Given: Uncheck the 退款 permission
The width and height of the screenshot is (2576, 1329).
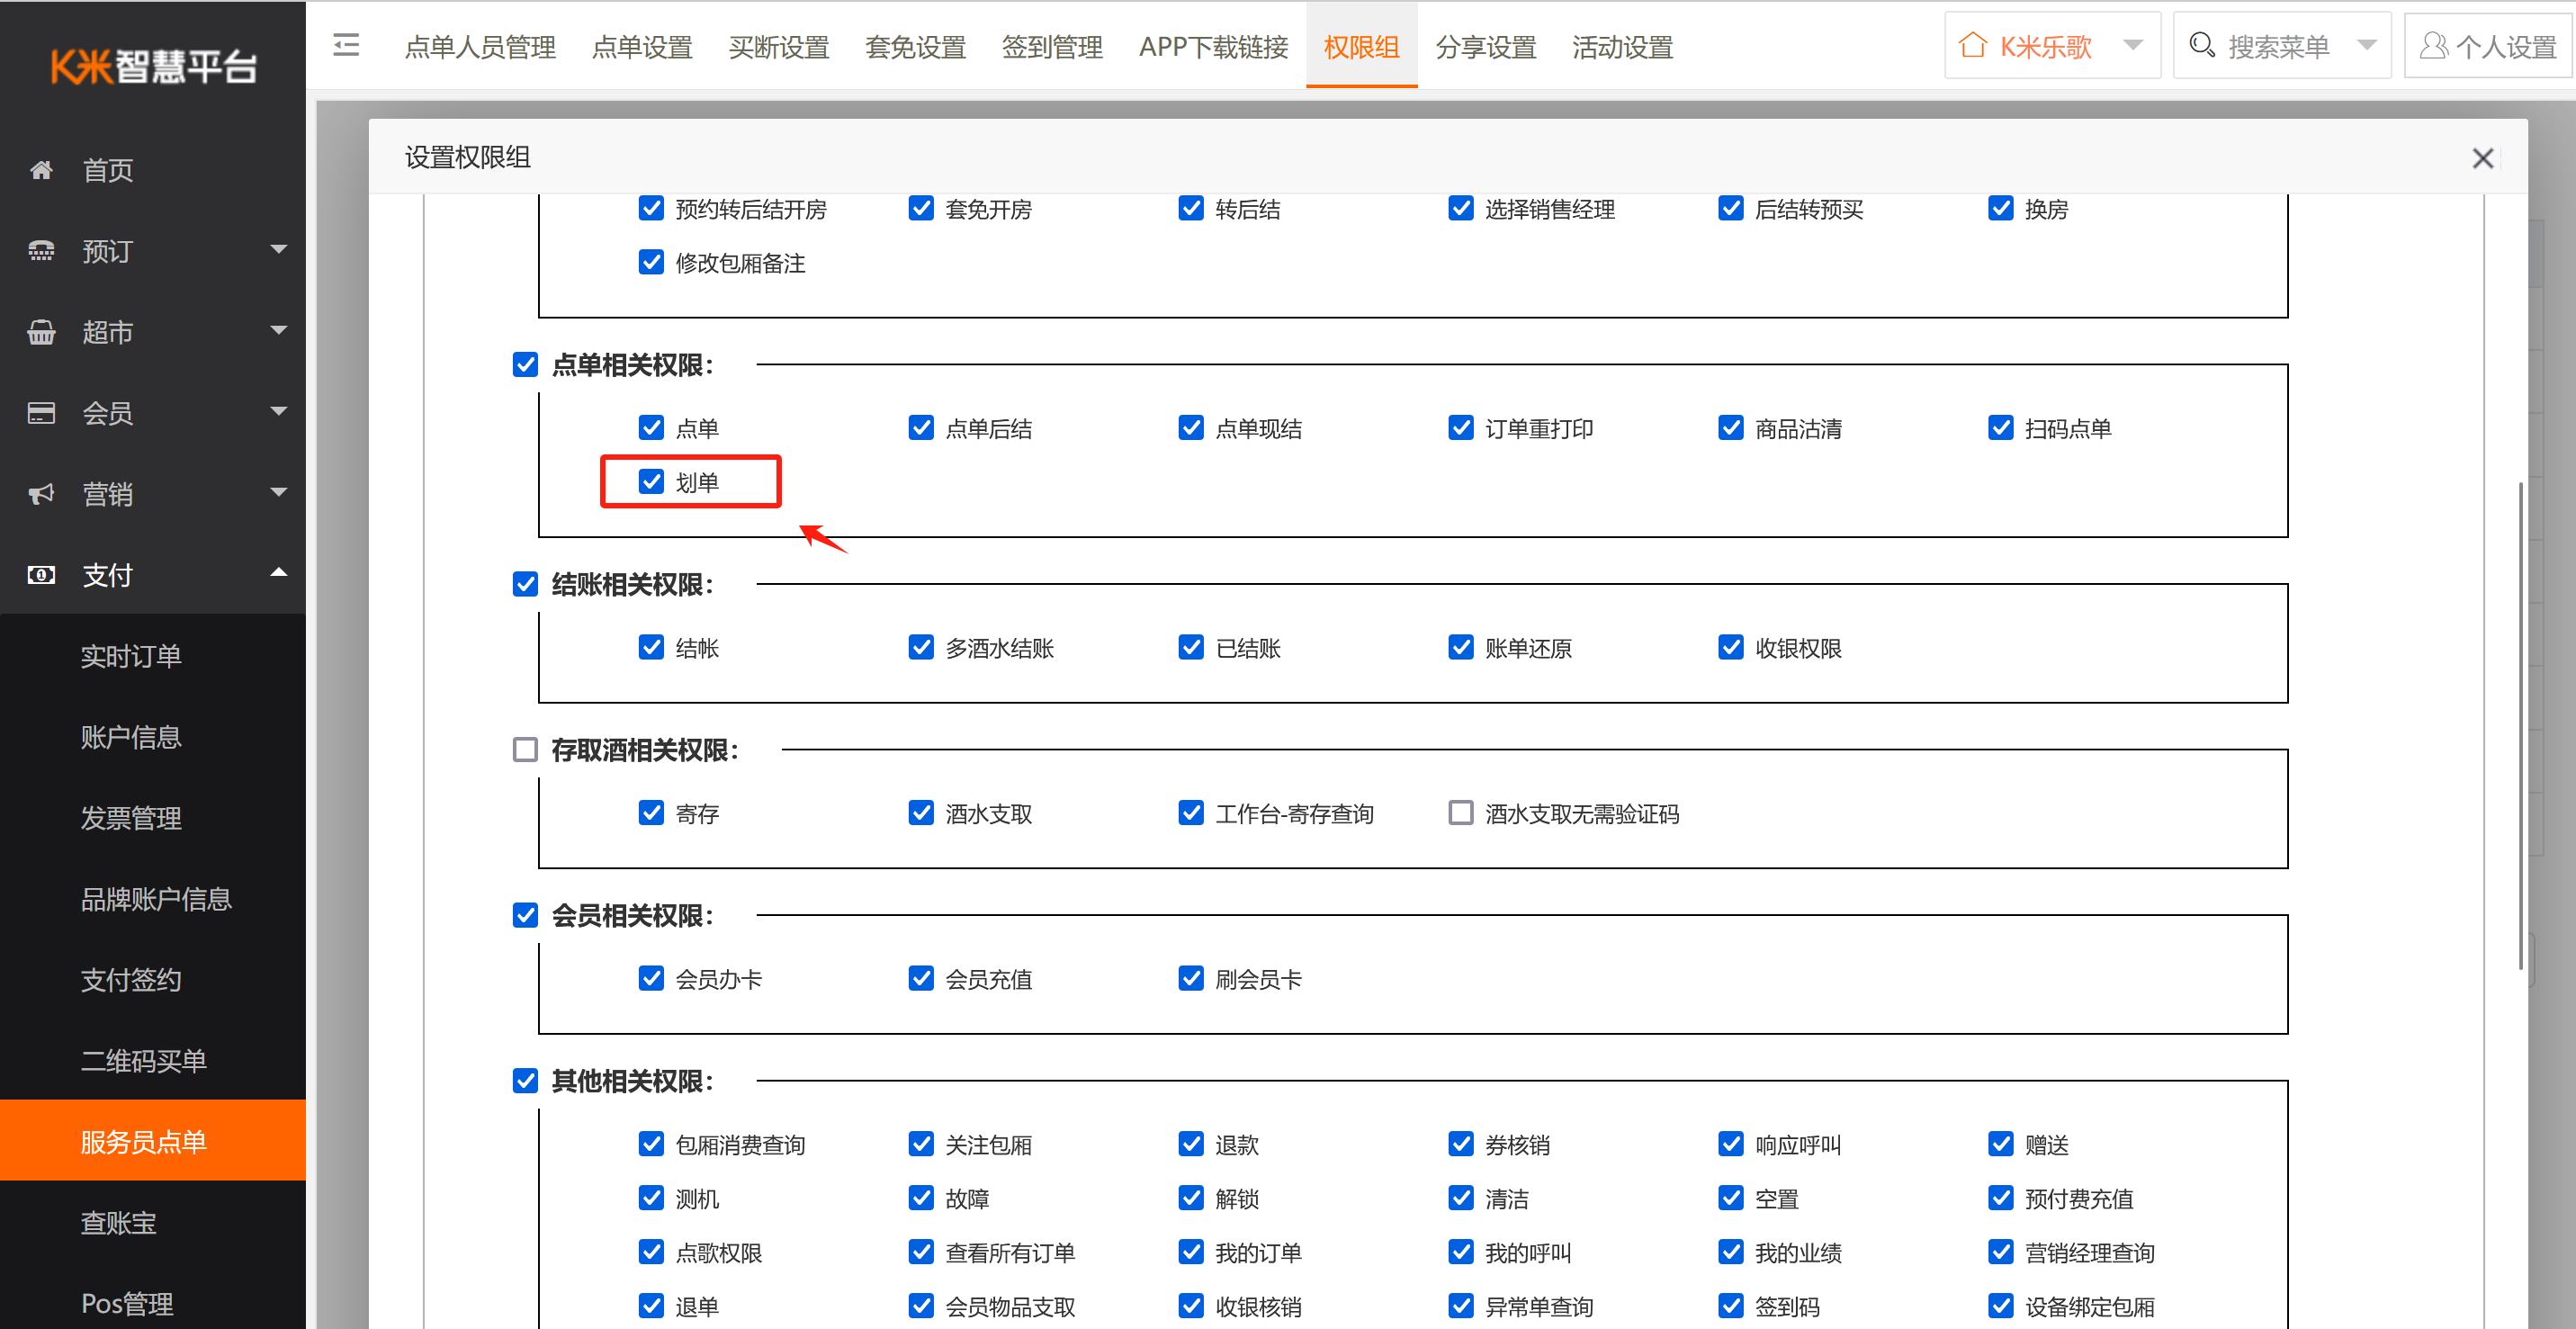Looking at the screenshot, I should [1191, 1144].
